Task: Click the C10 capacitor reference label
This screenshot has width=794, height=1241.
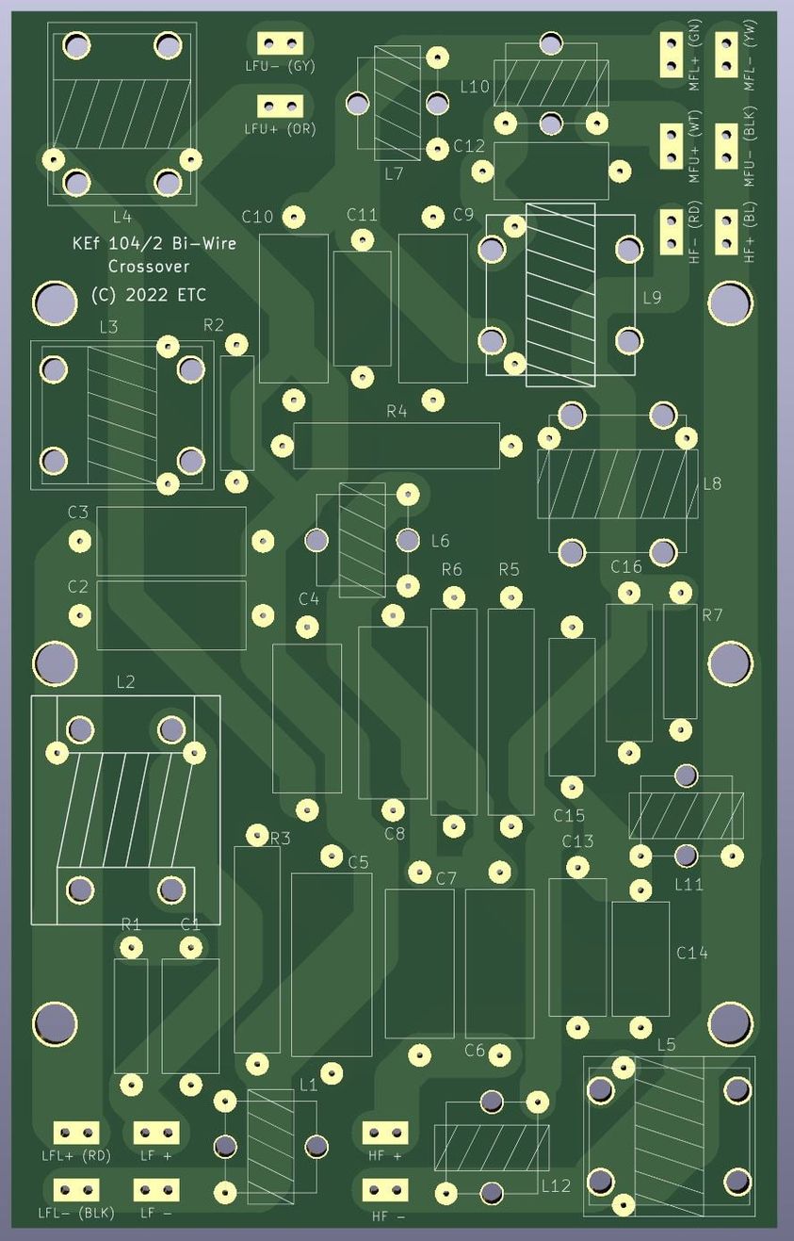Action: (257, 218)
